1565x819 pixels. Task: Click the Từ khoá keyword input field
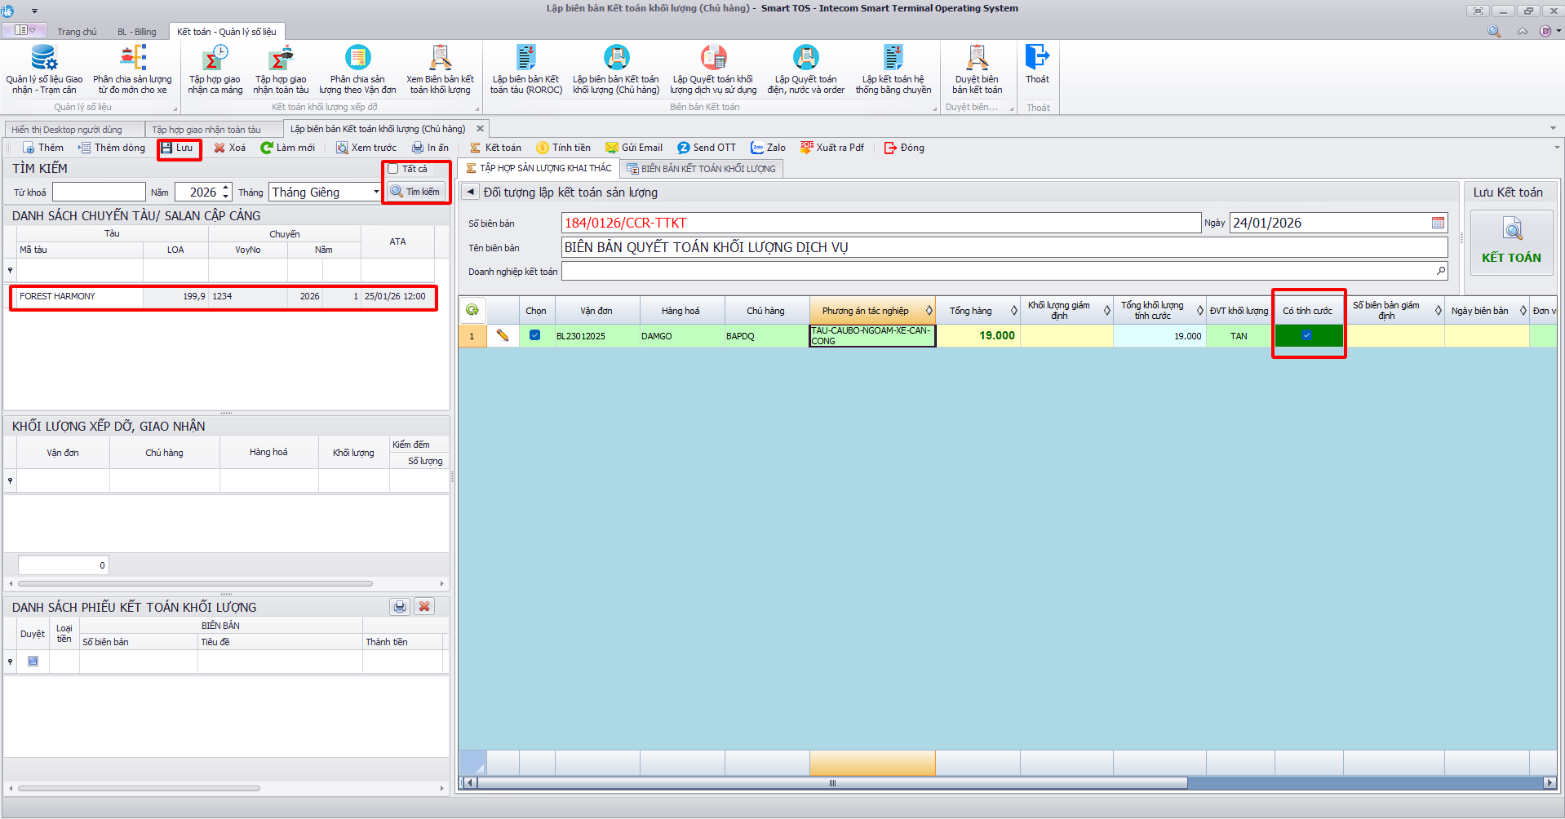[99, 193]
